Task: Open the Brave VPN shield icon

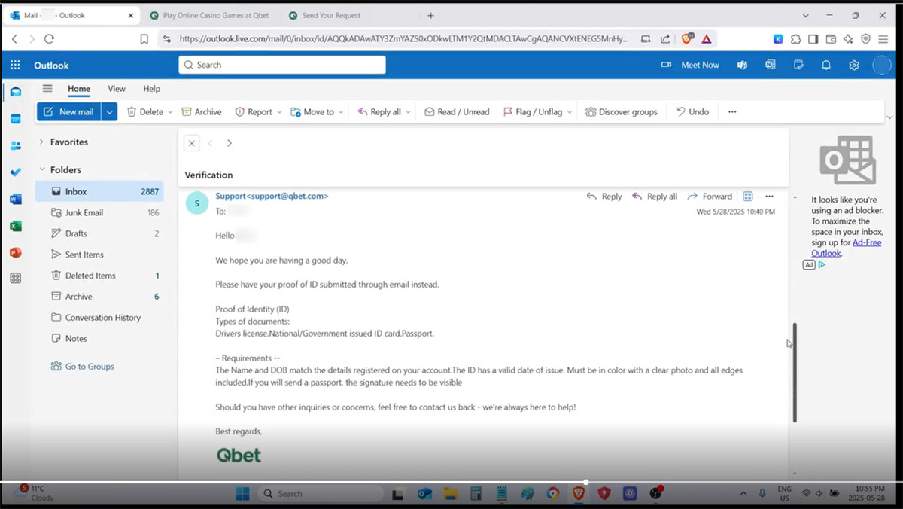Action: [x=866, y=39]
